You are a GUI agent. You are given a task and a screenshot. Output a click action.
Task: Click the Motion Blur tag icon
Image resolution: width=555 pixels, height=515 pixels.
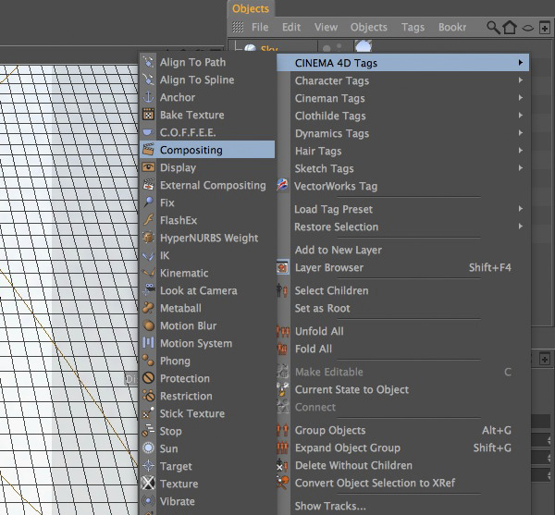[x=148, y=325]
